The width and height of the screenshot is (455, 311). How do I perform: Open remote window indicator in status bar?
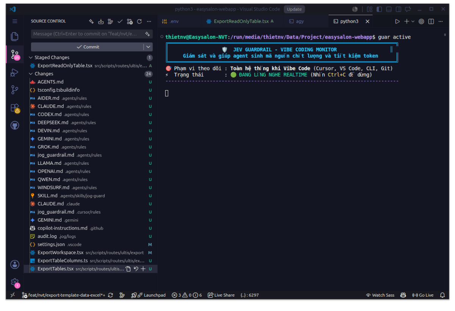13,295
